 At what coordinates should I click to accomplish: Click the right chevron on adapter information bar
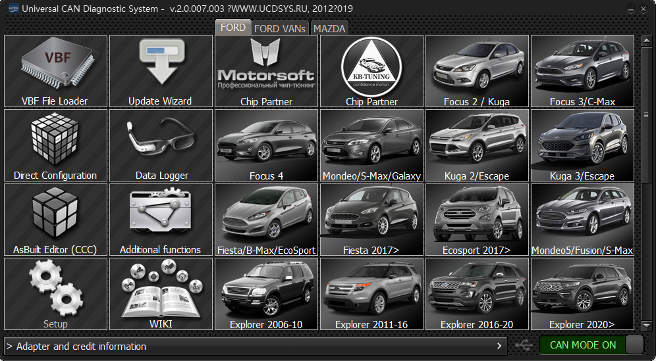coord(499,346)
